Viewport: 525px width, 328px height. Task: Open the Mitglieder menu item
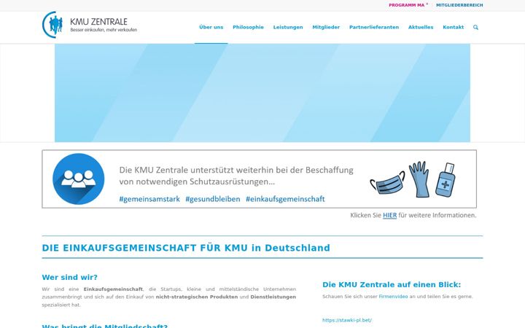[326, 27]
